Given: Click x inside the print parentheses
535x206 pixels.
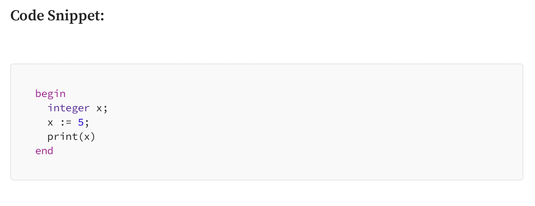Looking at the screenshot, I should point(87,137).
